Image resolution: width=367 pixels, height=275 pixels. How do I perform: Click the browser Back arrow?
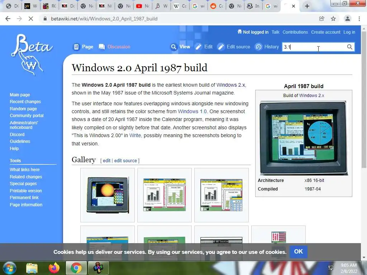[x=8, y=19]
